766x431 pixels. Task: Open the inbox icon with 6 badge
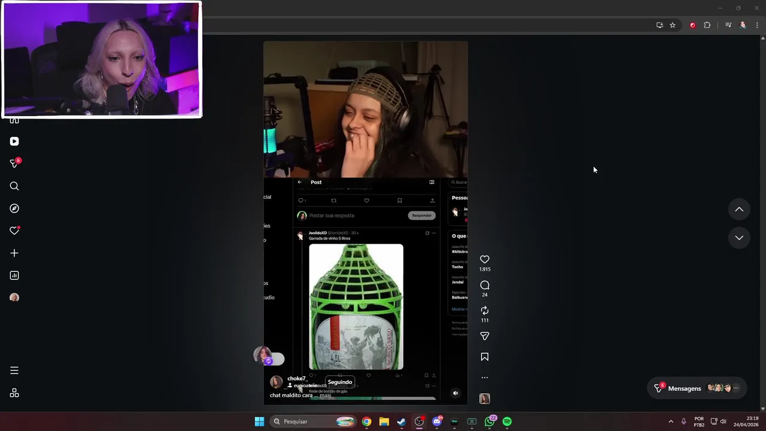coord(14,163)
